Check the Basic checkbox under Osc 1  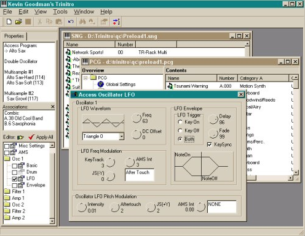[14, 166]
